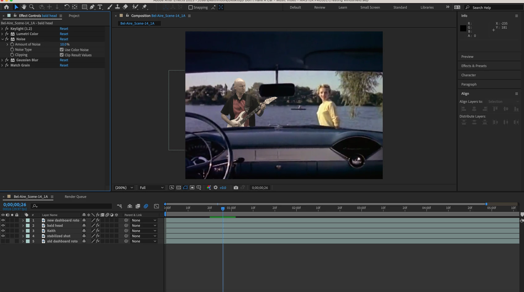Switch to the Default workspace
This screenshot has height=292, width=524.
coord(295,7)
